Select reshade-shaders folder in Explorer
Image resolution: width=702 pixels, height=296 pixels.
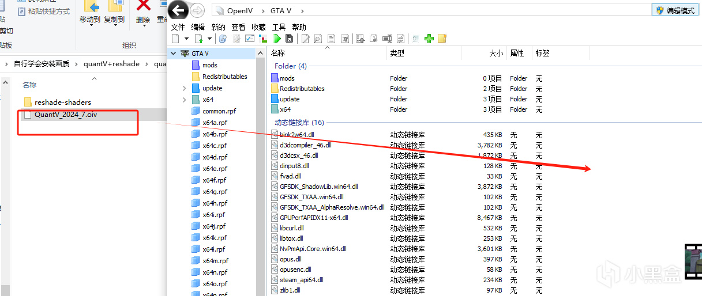point(63,103)
